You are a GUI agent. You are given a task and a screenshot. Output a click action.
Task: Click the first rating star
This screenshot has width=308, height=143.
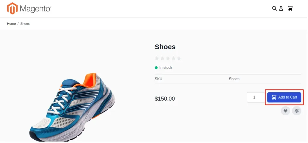[156, 58]
